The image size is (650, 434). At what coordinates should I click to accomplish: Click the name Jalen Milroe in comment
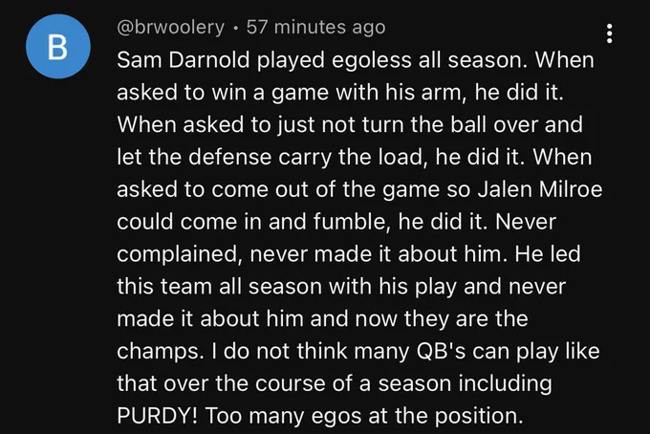tap(540, 189)
